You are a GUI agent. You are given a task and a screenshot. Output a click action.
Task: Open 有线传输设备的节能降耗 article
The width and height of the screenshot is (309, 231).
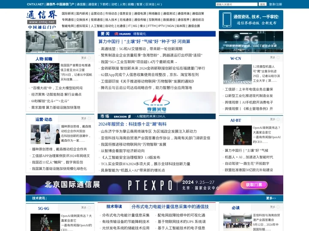(x=126, y=222)
